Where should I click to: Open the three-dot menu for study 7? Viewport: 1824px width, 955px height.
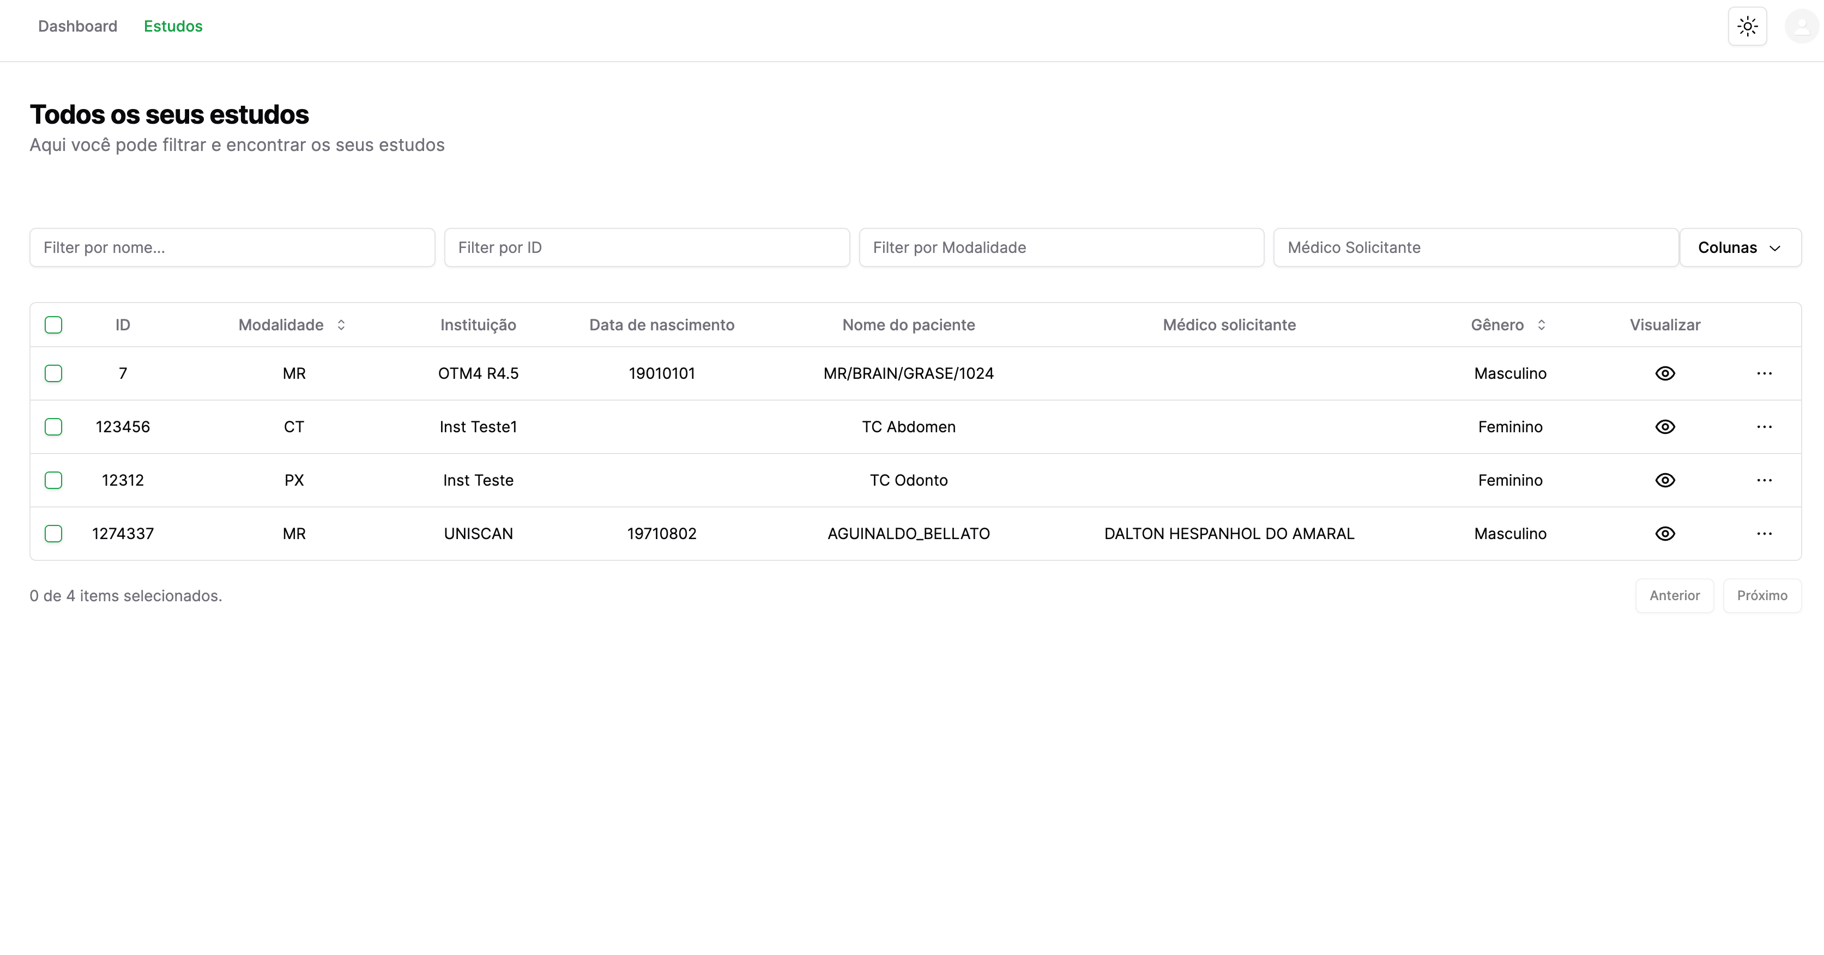coord(1764,373)
